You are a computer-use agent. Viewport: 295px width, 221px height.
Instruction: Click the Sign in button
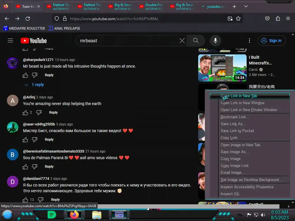272,41
